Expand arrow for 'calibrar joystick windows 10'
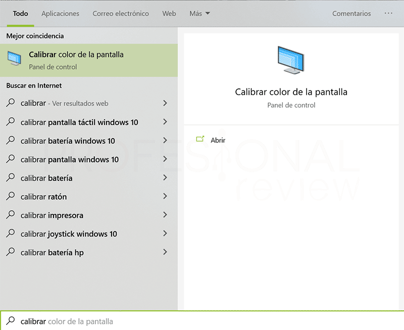 click(x=165, y=233)
